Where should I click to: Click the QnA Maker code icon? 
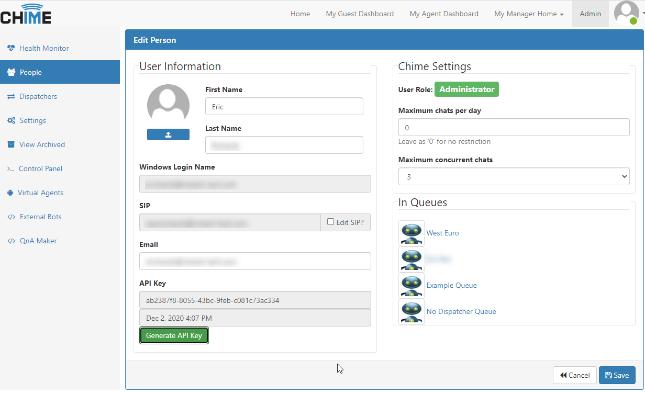coord(11,241)
